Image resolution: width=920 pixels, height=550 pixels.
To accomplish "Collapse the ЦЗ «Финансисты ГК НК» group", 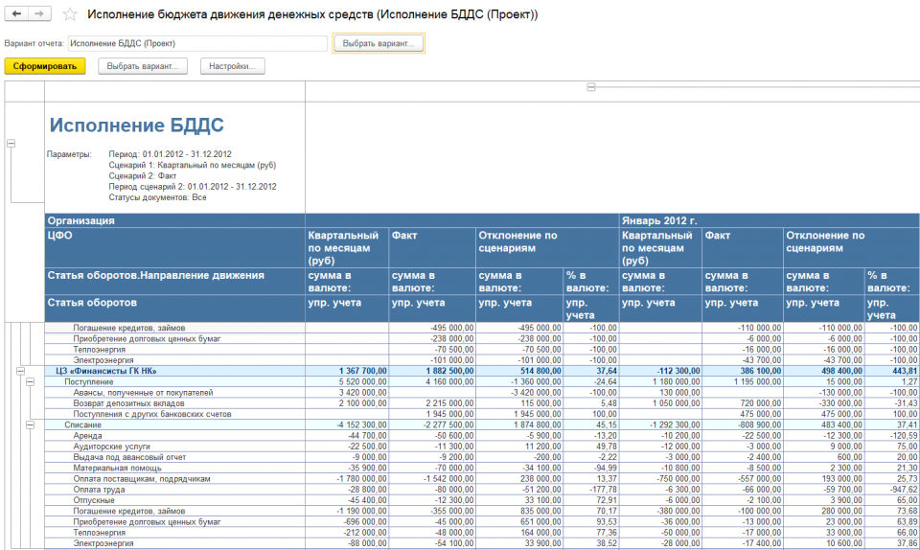I will (19, 371).
